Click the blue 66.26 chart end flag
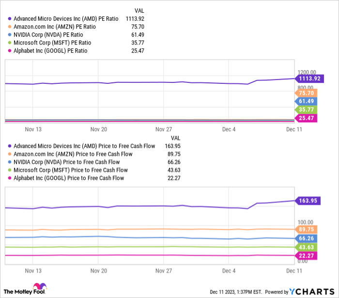The height and width of the screenshot is (298, 339). tap(306, 238)
